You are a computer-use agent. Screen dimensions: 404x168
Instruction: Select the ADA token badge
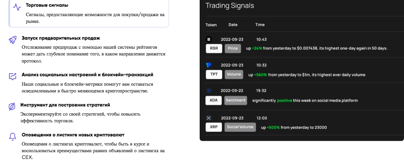pos(213,100)
